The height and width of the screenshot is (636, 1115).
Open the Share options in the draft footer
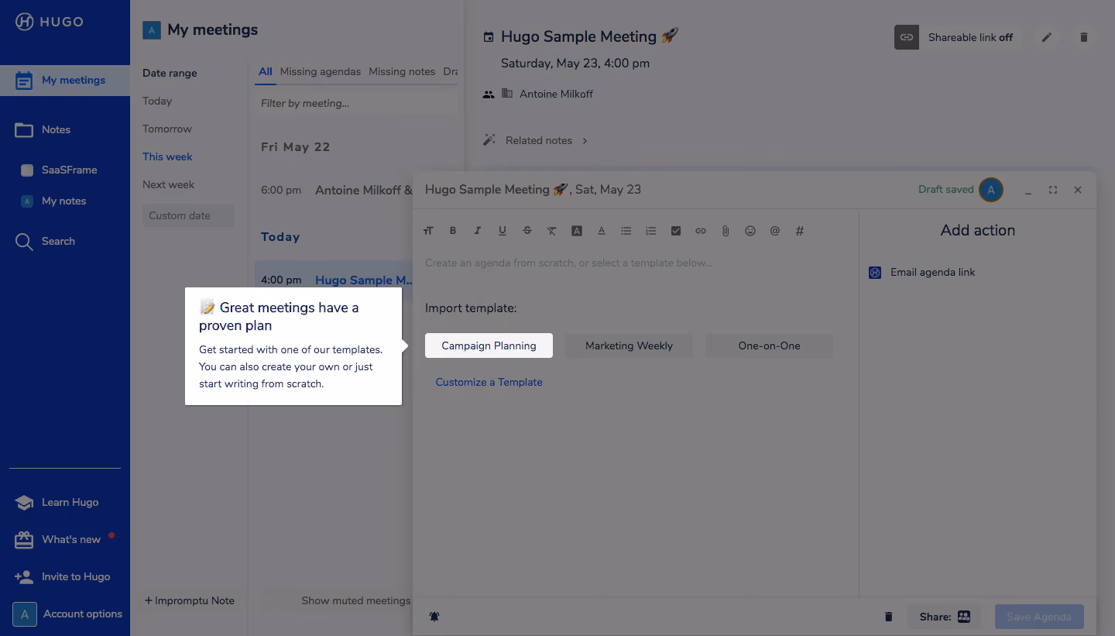(945, 617)
